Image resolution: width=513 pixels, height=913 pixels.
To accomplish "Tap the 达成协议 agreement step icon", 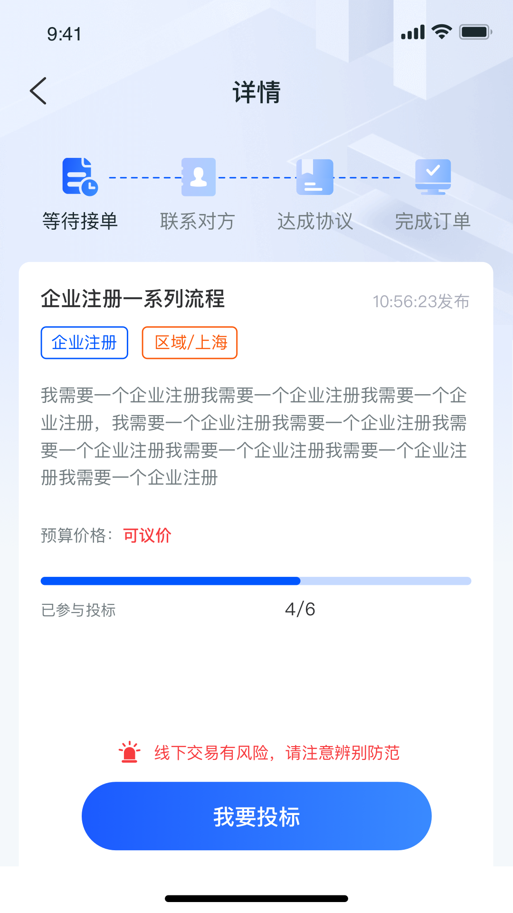I will tap(315, 176).
